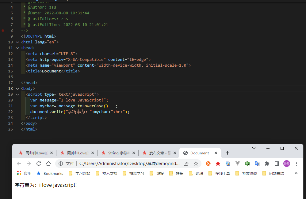Open the 在线工具 bookmark folder
The width and height of the screenshot is (306, 199).
(219, 173)
